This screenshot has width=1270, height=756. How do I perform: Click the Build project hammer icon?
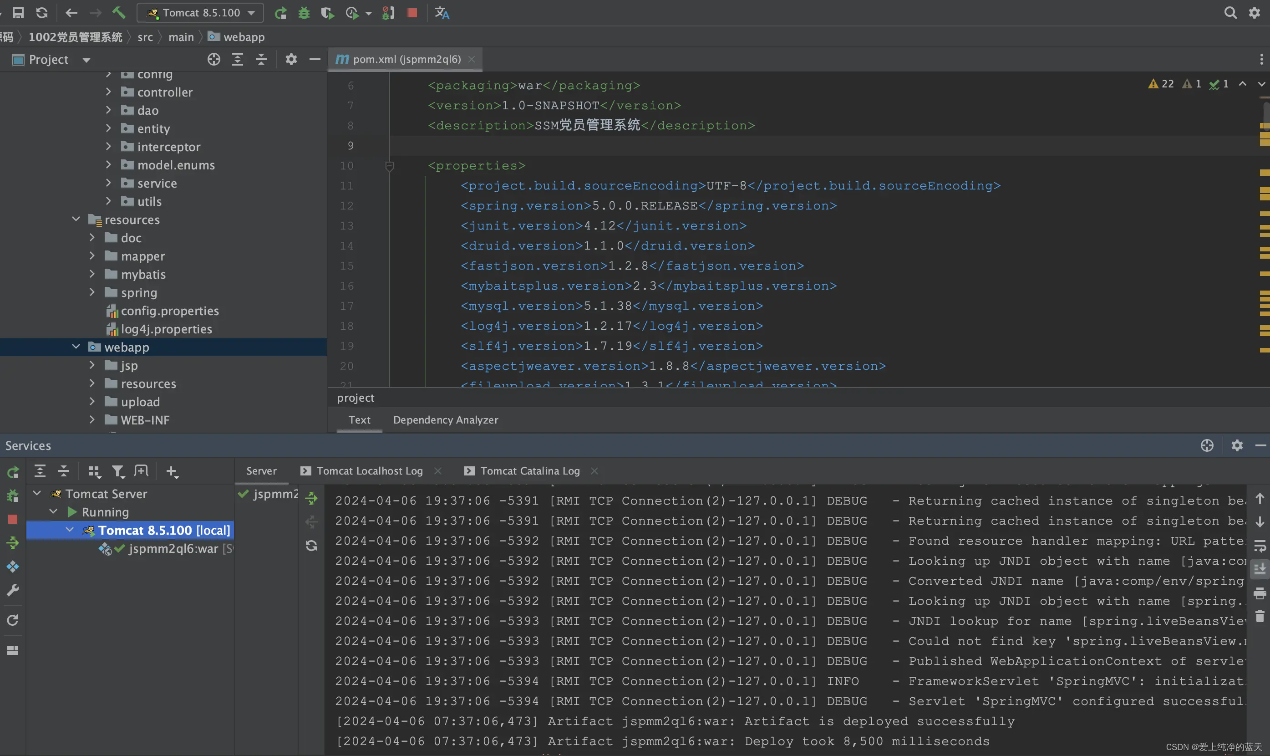pyautogui.click(x=119, y=13)
